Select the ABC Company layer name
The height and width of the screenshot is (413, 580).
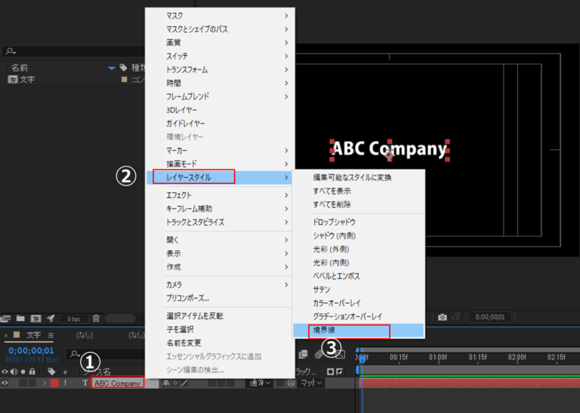pos(117,383)
